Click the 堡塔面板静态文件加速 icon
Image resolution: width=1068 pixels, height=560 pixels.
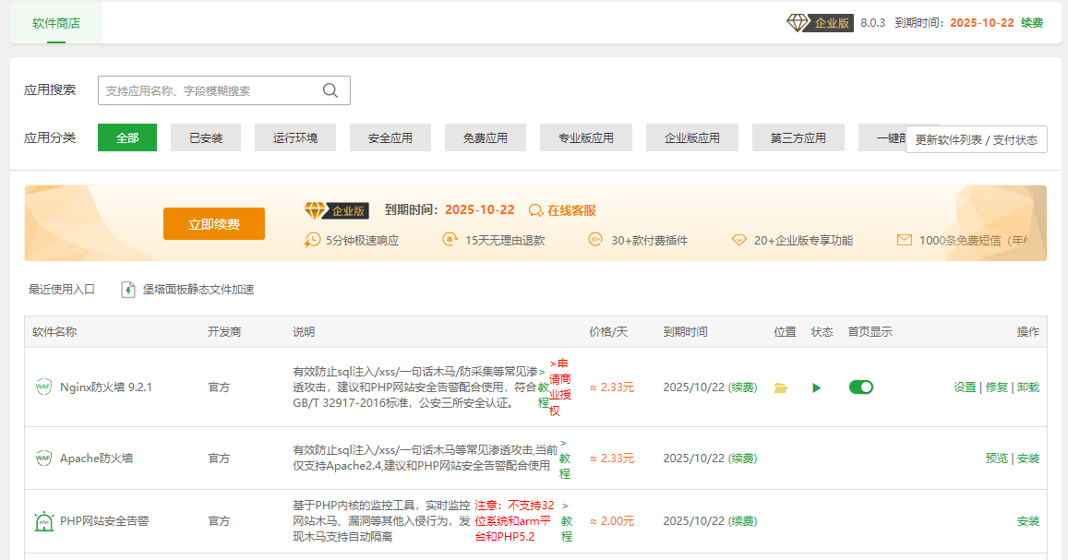point(128,289)
